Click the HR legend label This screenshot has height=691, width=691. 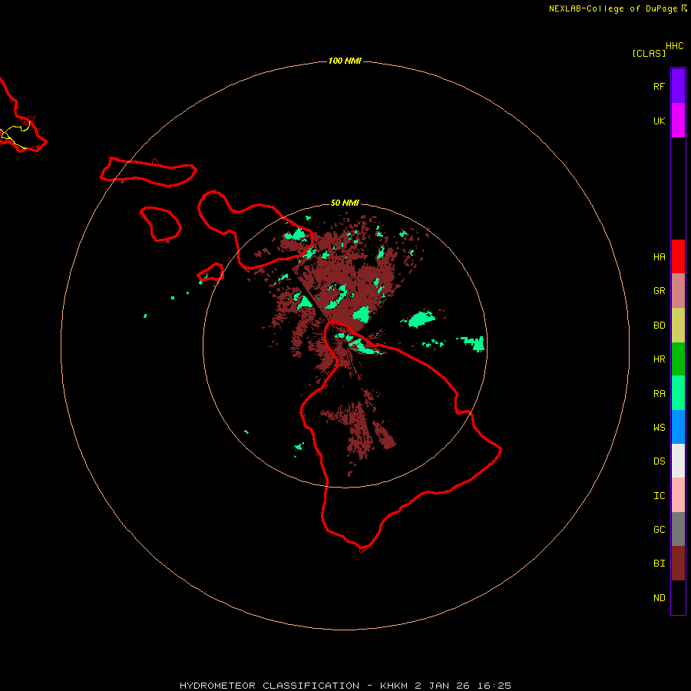point(659,359)
